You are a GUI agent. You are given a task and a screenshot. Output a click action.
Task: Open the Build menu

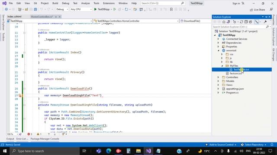pos(55,3)
